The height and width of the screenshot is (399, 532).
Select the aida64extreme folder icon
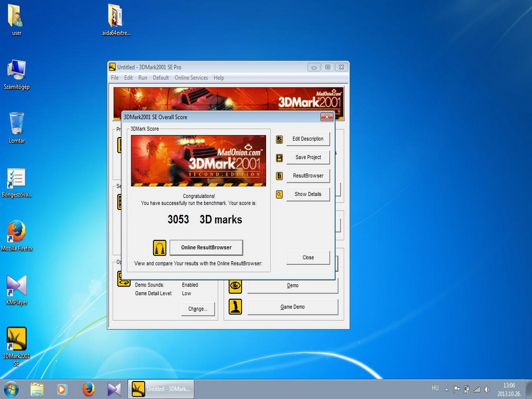point(116,19)
